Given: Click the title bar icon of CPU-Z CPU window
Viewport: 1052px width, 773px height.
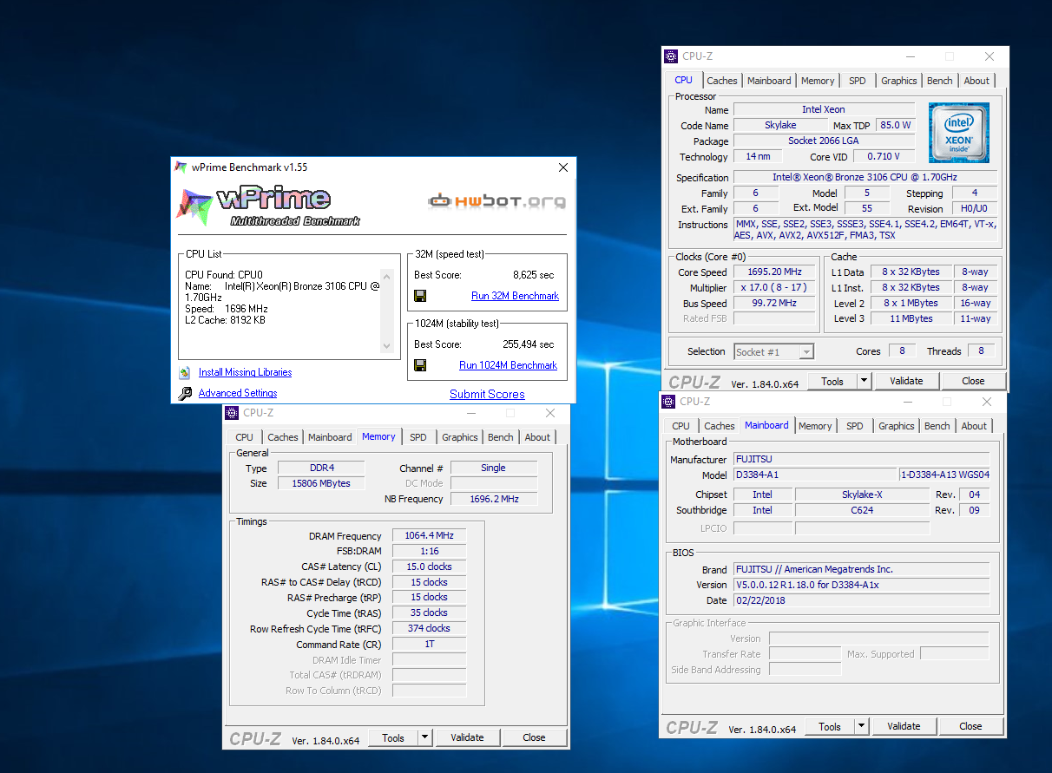Looking at the screenshot, I should point(671,56).
